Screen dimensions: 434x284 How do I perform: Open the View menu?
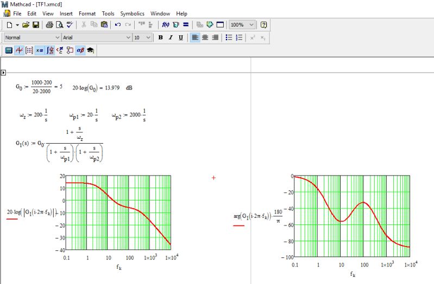[x=48, y=14]
